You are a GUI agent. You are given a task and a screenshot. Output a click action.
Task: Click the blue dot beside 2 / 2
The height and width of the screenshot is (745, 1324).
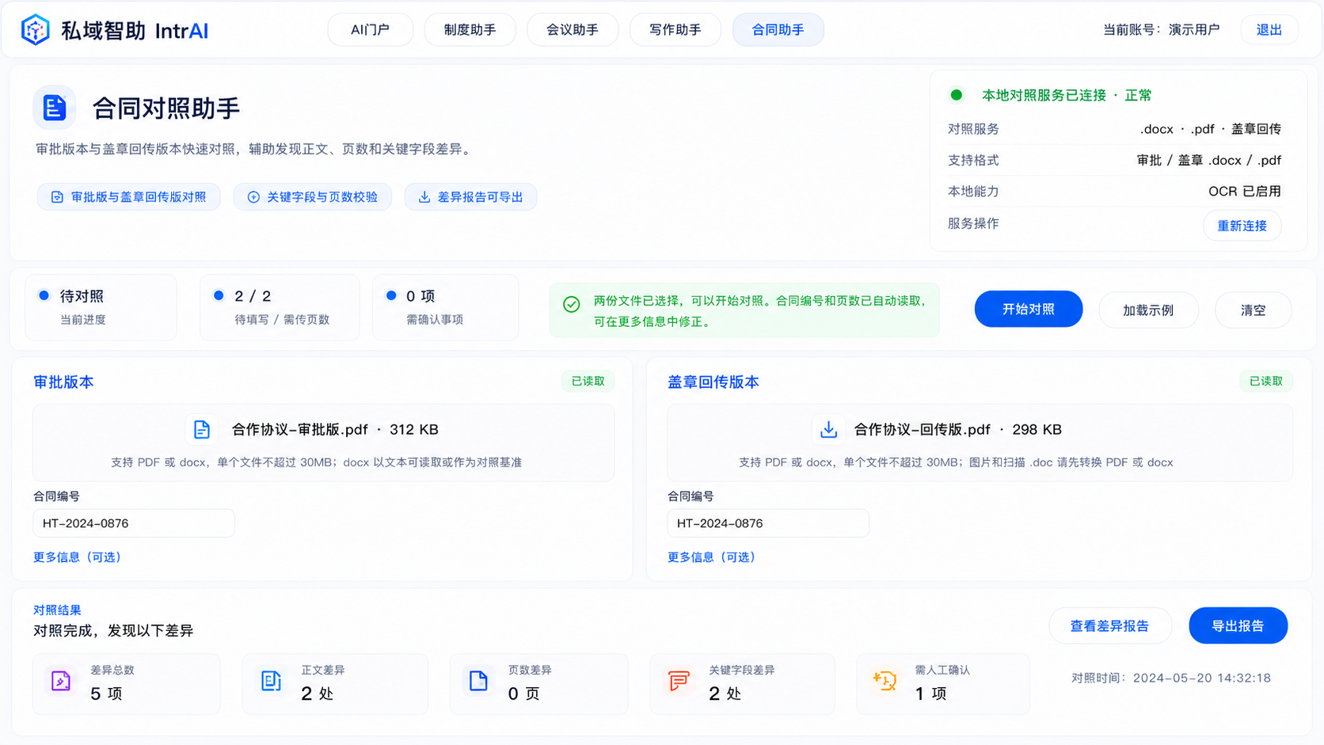pyautogui.click(x=219, y=295)
